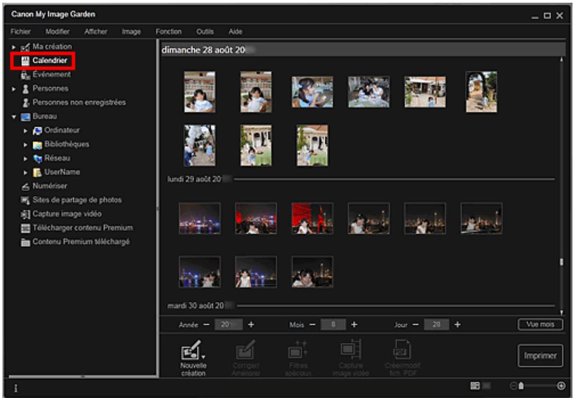Expand the Personnes tree node

14,89
